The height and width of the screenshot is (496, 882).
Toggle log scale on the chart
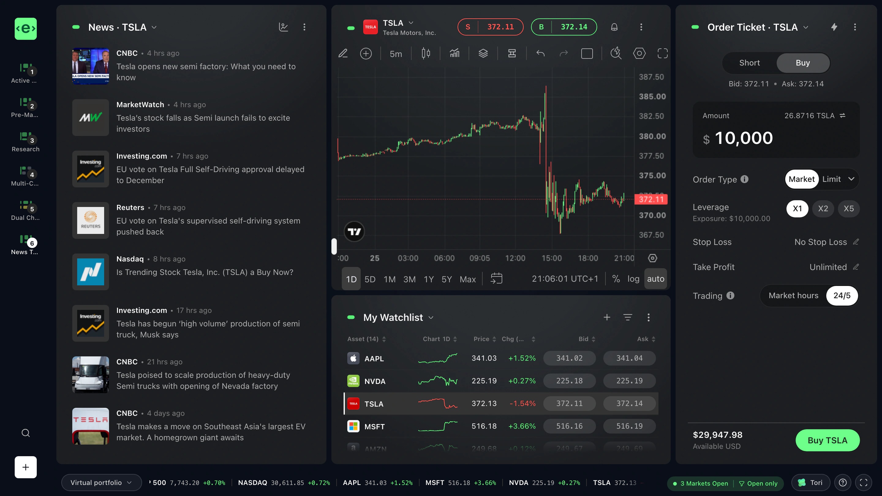click(633, 279)
